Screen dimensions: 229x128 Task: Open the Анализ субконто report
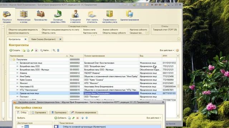tap(110, 30)
